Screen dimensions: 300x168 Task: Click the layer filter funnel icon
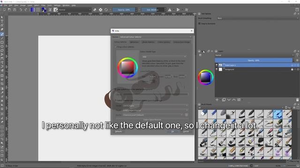click(298, 55)
